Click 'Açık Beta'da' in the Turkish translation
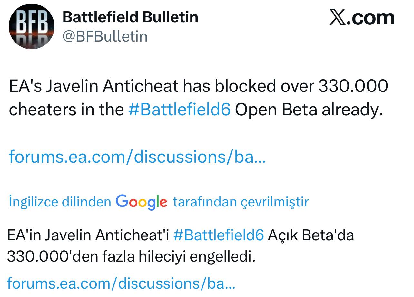Screen dimensions: 414x297 click(311, 235)
